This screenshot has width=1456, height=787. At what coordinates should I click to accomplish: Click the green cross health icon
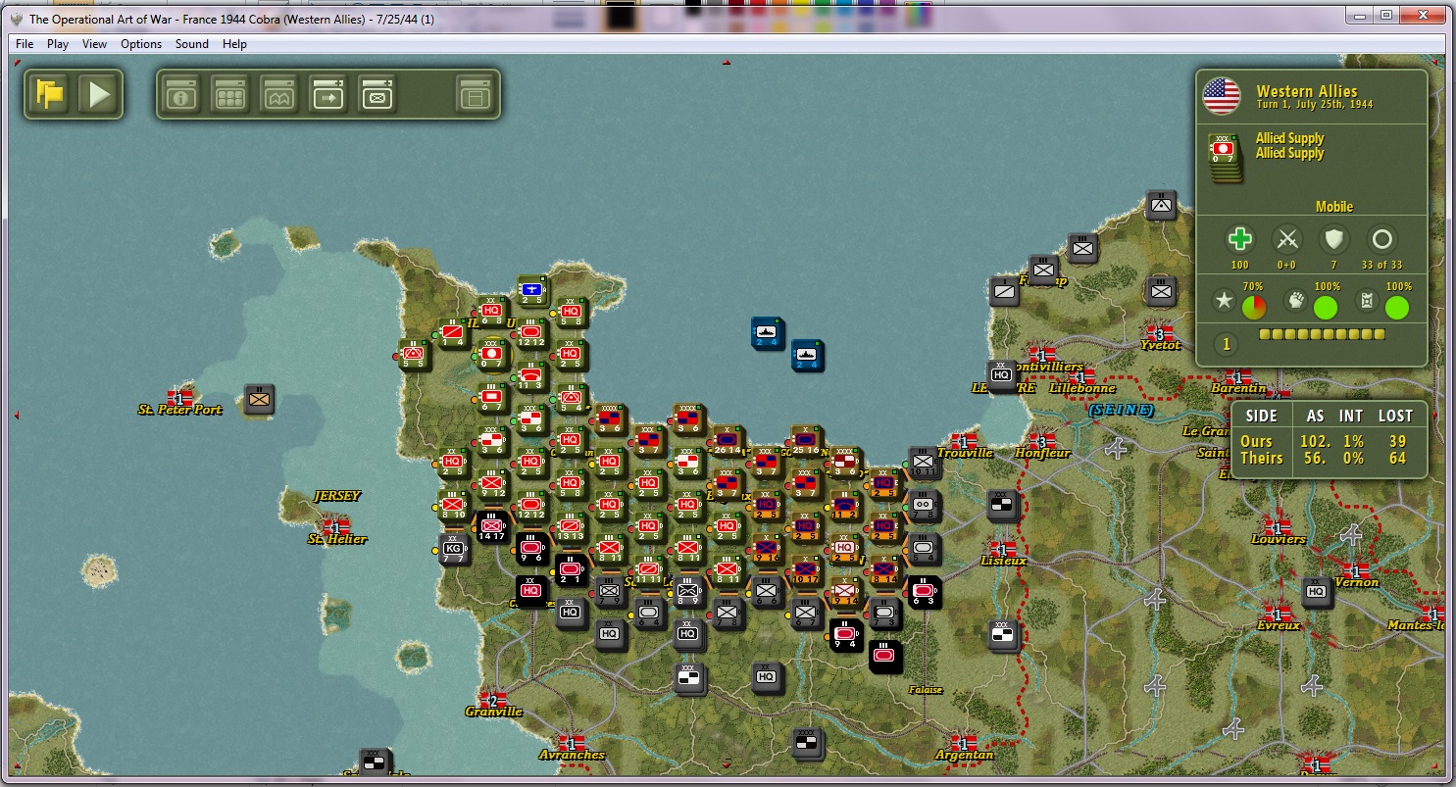pos(1240,239)
